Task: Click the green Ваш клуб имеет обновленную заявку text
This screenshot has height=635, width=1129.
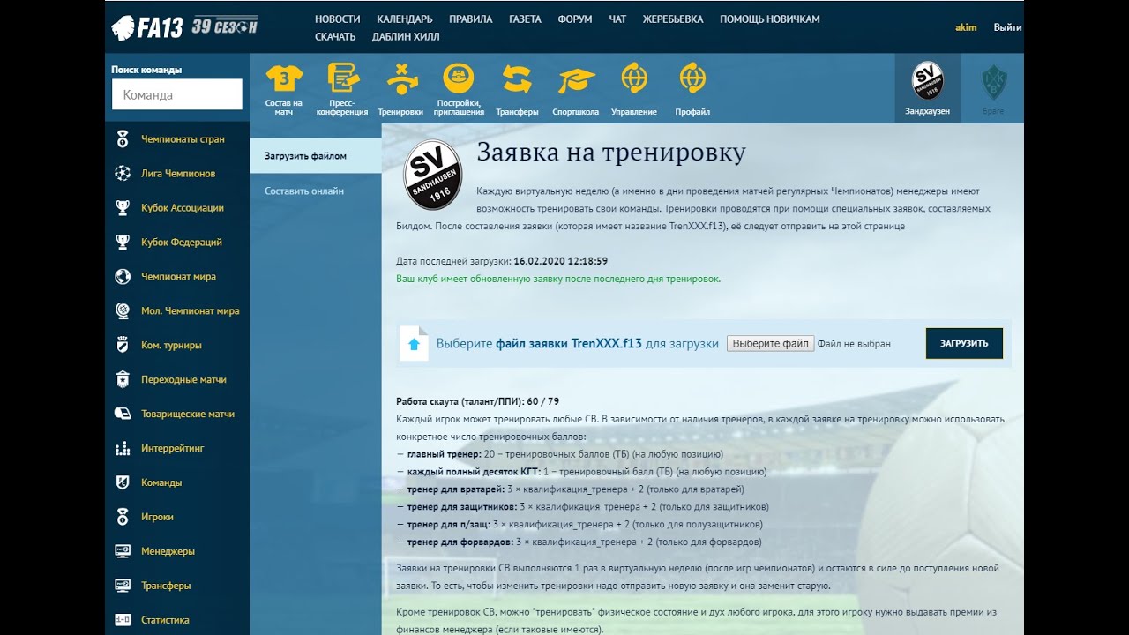Action: tap(558, 279)
